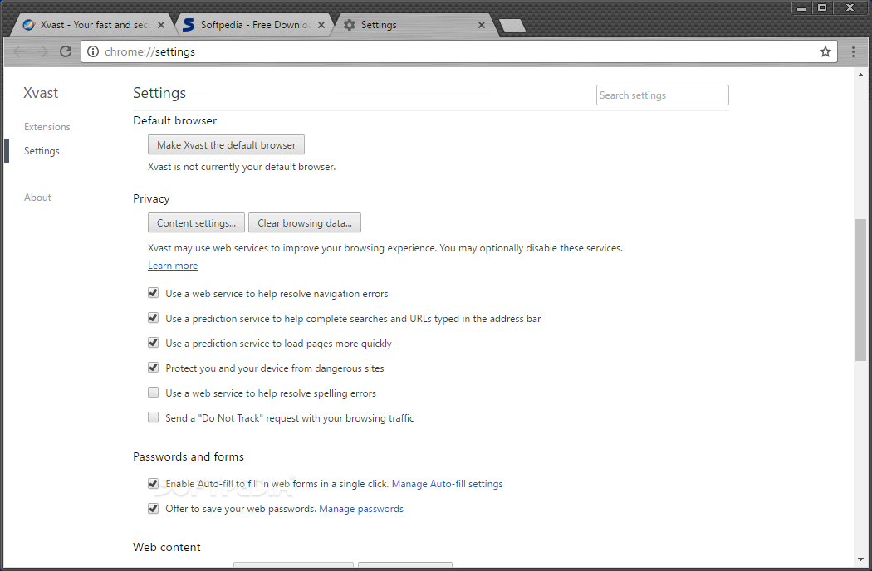Viewport: 872px width, 571px height.
Task: Click the scrollbar down arrow
Action: tap(861, 559)
